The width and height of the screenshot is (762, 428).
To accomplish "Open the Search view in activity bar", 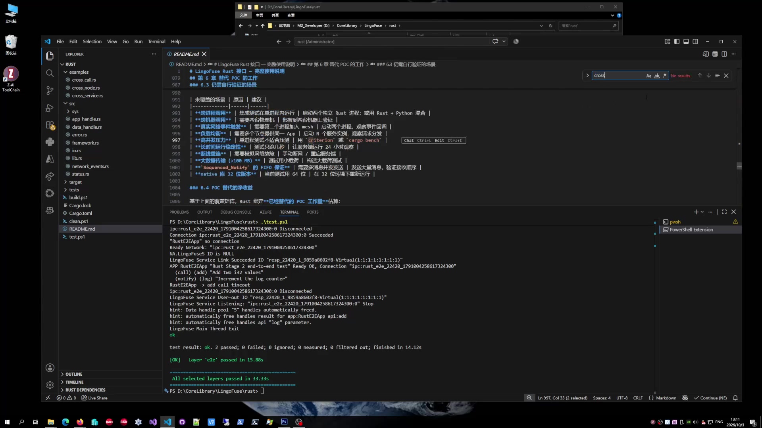I will click(x=50, y=73).
